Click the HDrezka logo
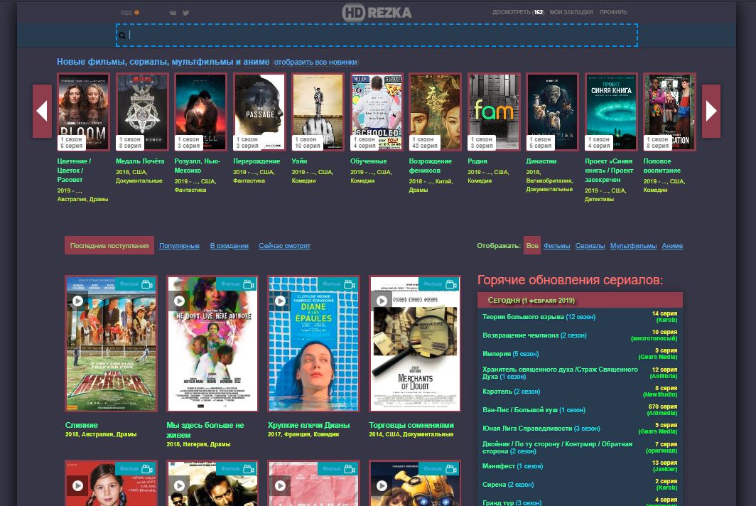The image size is (756, 506). [x=377, y=13]
